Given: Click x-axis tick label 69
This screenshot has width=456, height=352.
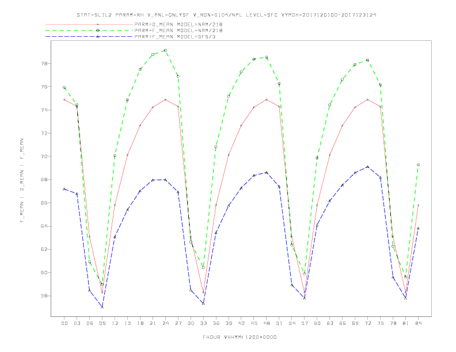Looking at the screenshot, I should 355,323.
